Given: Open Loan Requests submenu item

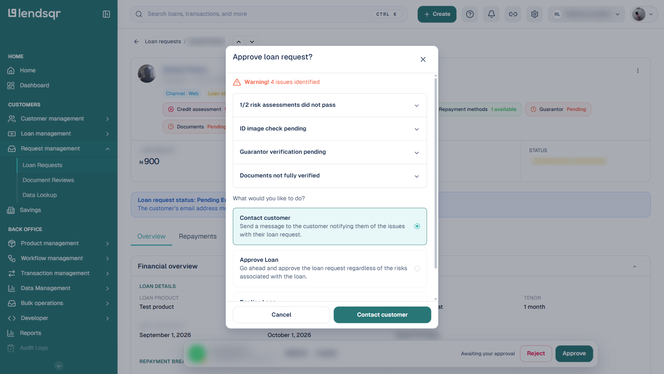Looking at the screenshot, I should 42,165.
